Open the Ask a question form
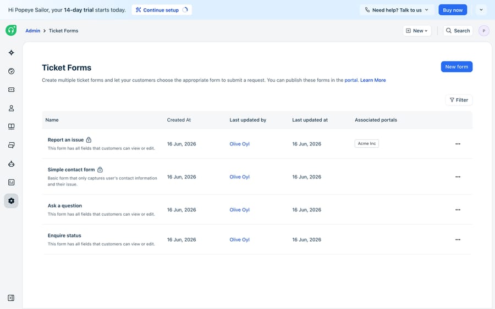Image resolution: width=495 pixels, height=309 pixels. click(65, 206)
